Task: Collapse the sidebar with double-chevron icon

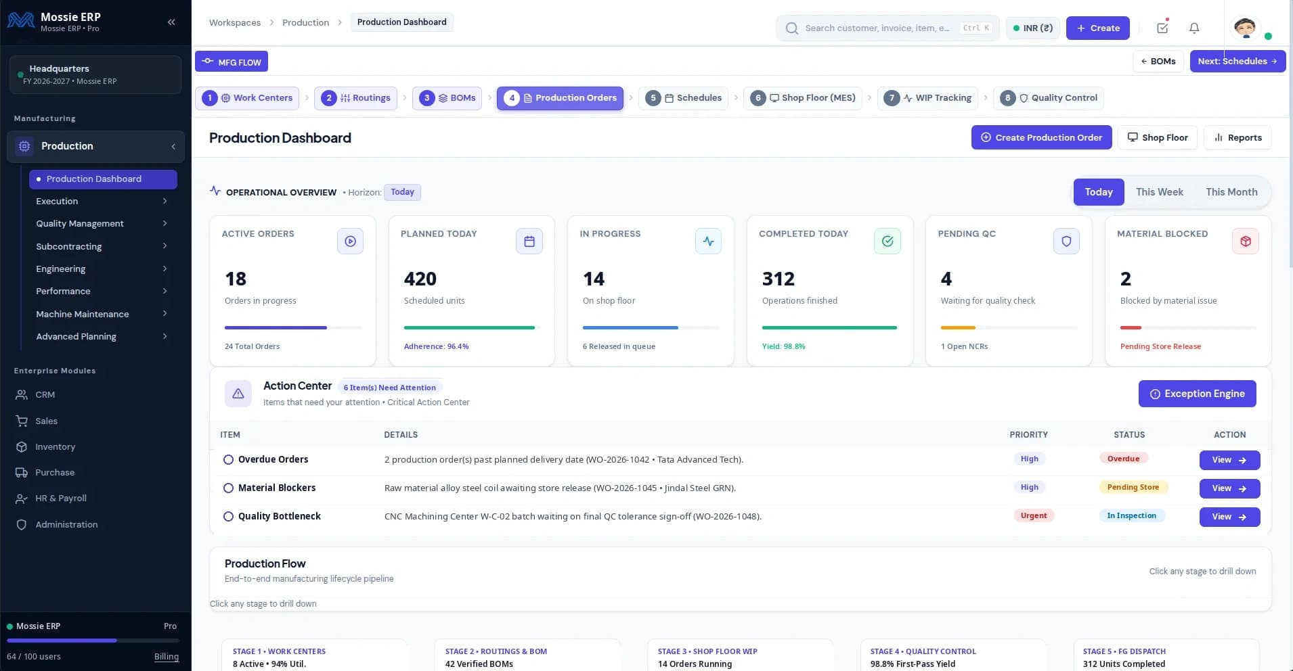Action: (x=171, y=22)
